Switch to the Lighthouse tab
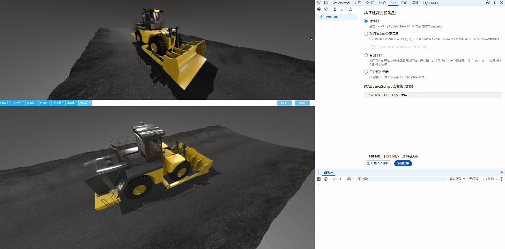The image size is (505, 249). (x=431, y=3)
